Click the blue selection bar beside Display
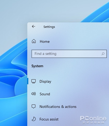Screen dimensions: 109x126 (28, 81)
